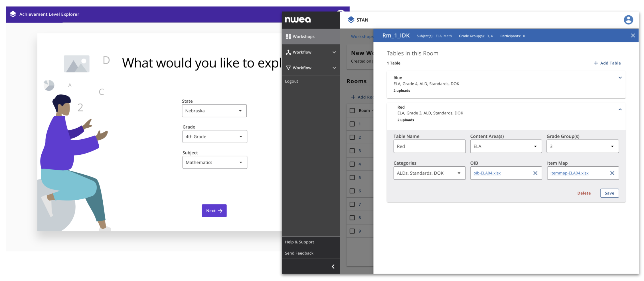
Task: Click the "2 uploads" text under Red
Action: pyautogui.click(x=406, y=120)
